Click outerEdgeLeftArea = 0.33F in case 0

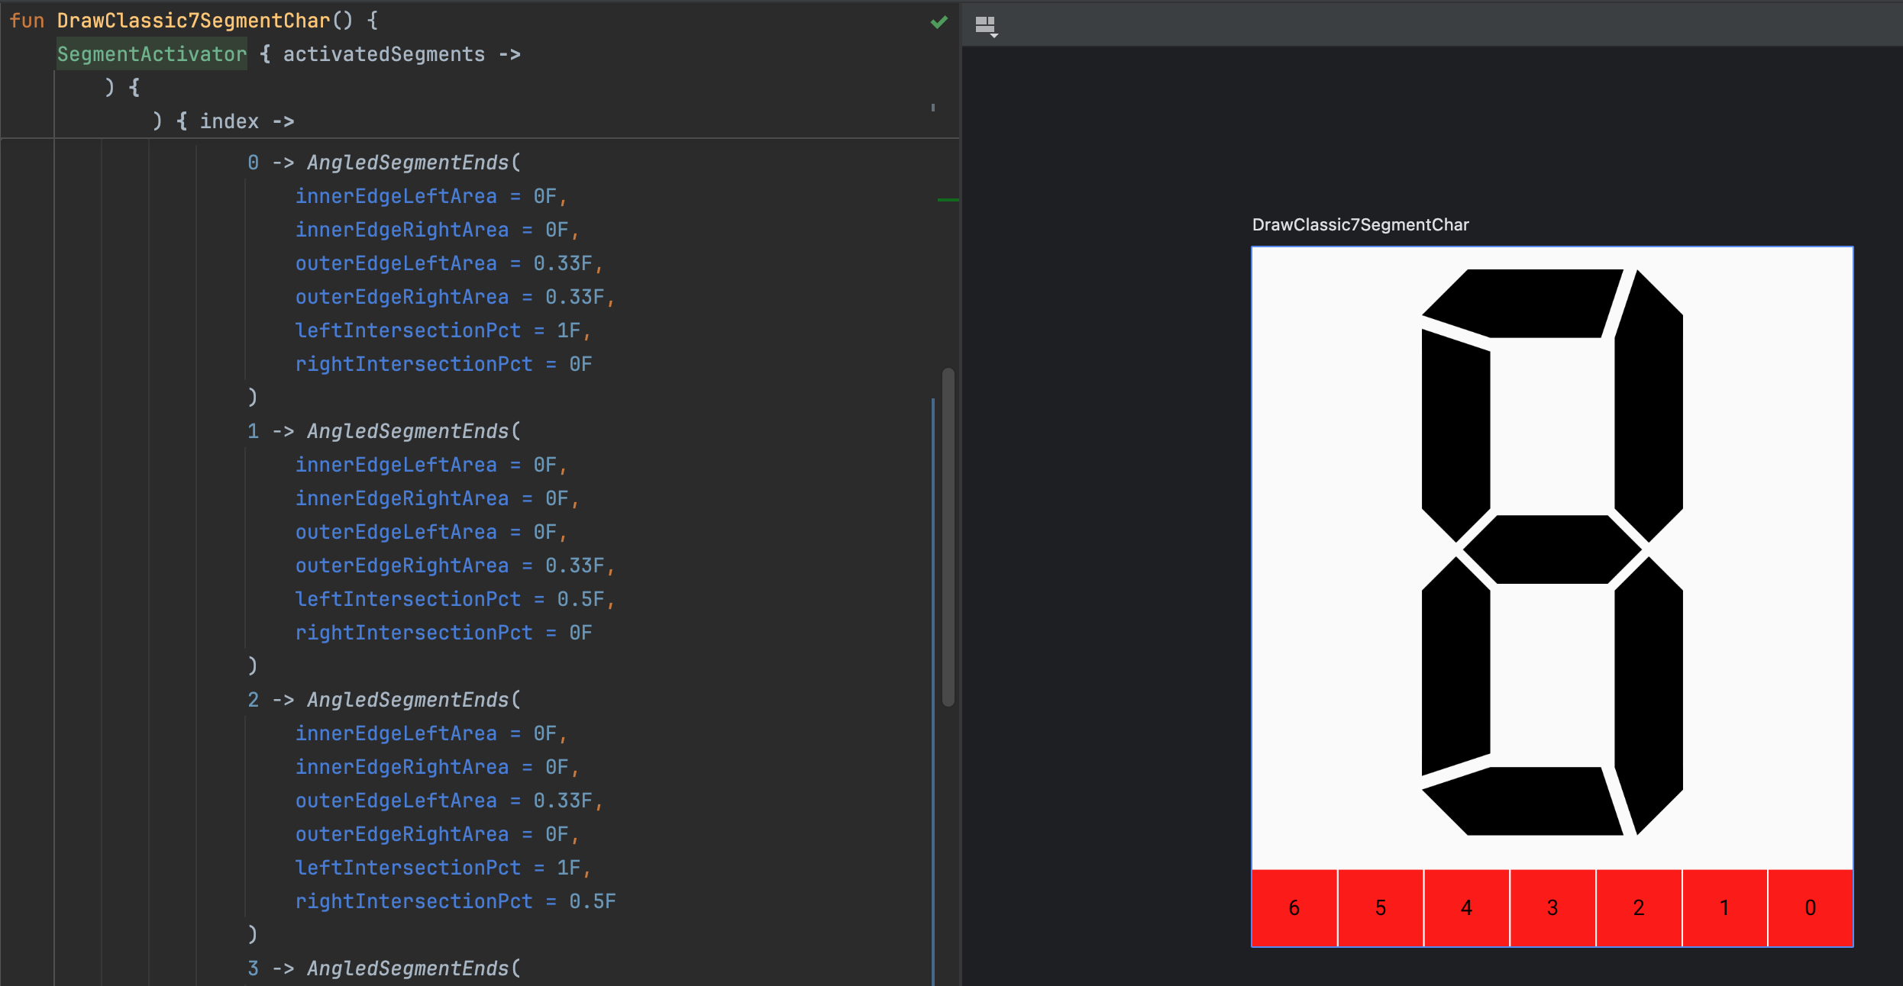[444, 263]
